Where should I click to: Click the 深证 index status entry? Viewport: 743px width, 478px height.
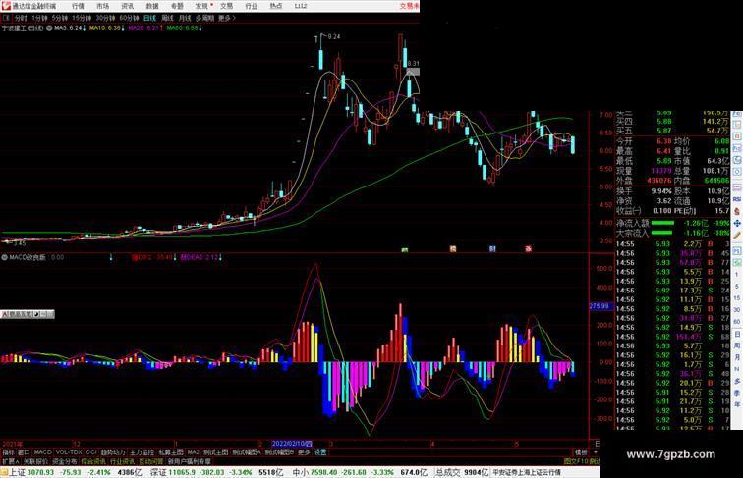tap(216, 472)
